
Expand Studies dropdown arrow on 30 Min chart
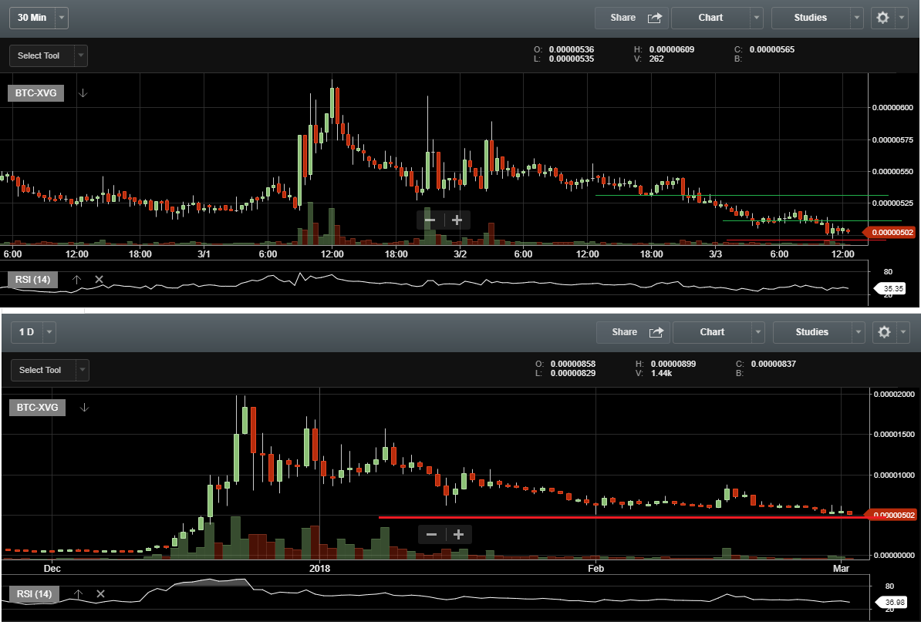(857, 18)
